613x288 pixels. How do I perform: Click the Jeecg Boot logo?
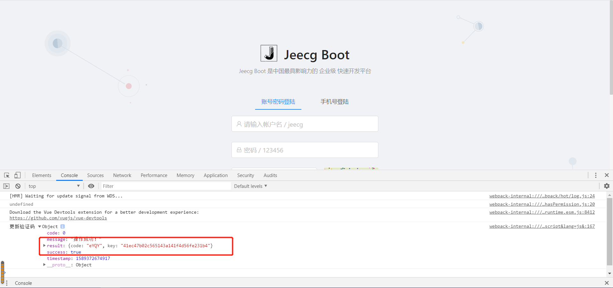tap(269, 53)
